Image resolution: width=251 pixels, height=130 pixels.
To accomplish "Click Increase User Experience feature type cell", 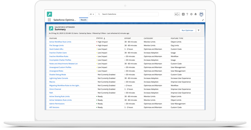I will click(181, 78).
